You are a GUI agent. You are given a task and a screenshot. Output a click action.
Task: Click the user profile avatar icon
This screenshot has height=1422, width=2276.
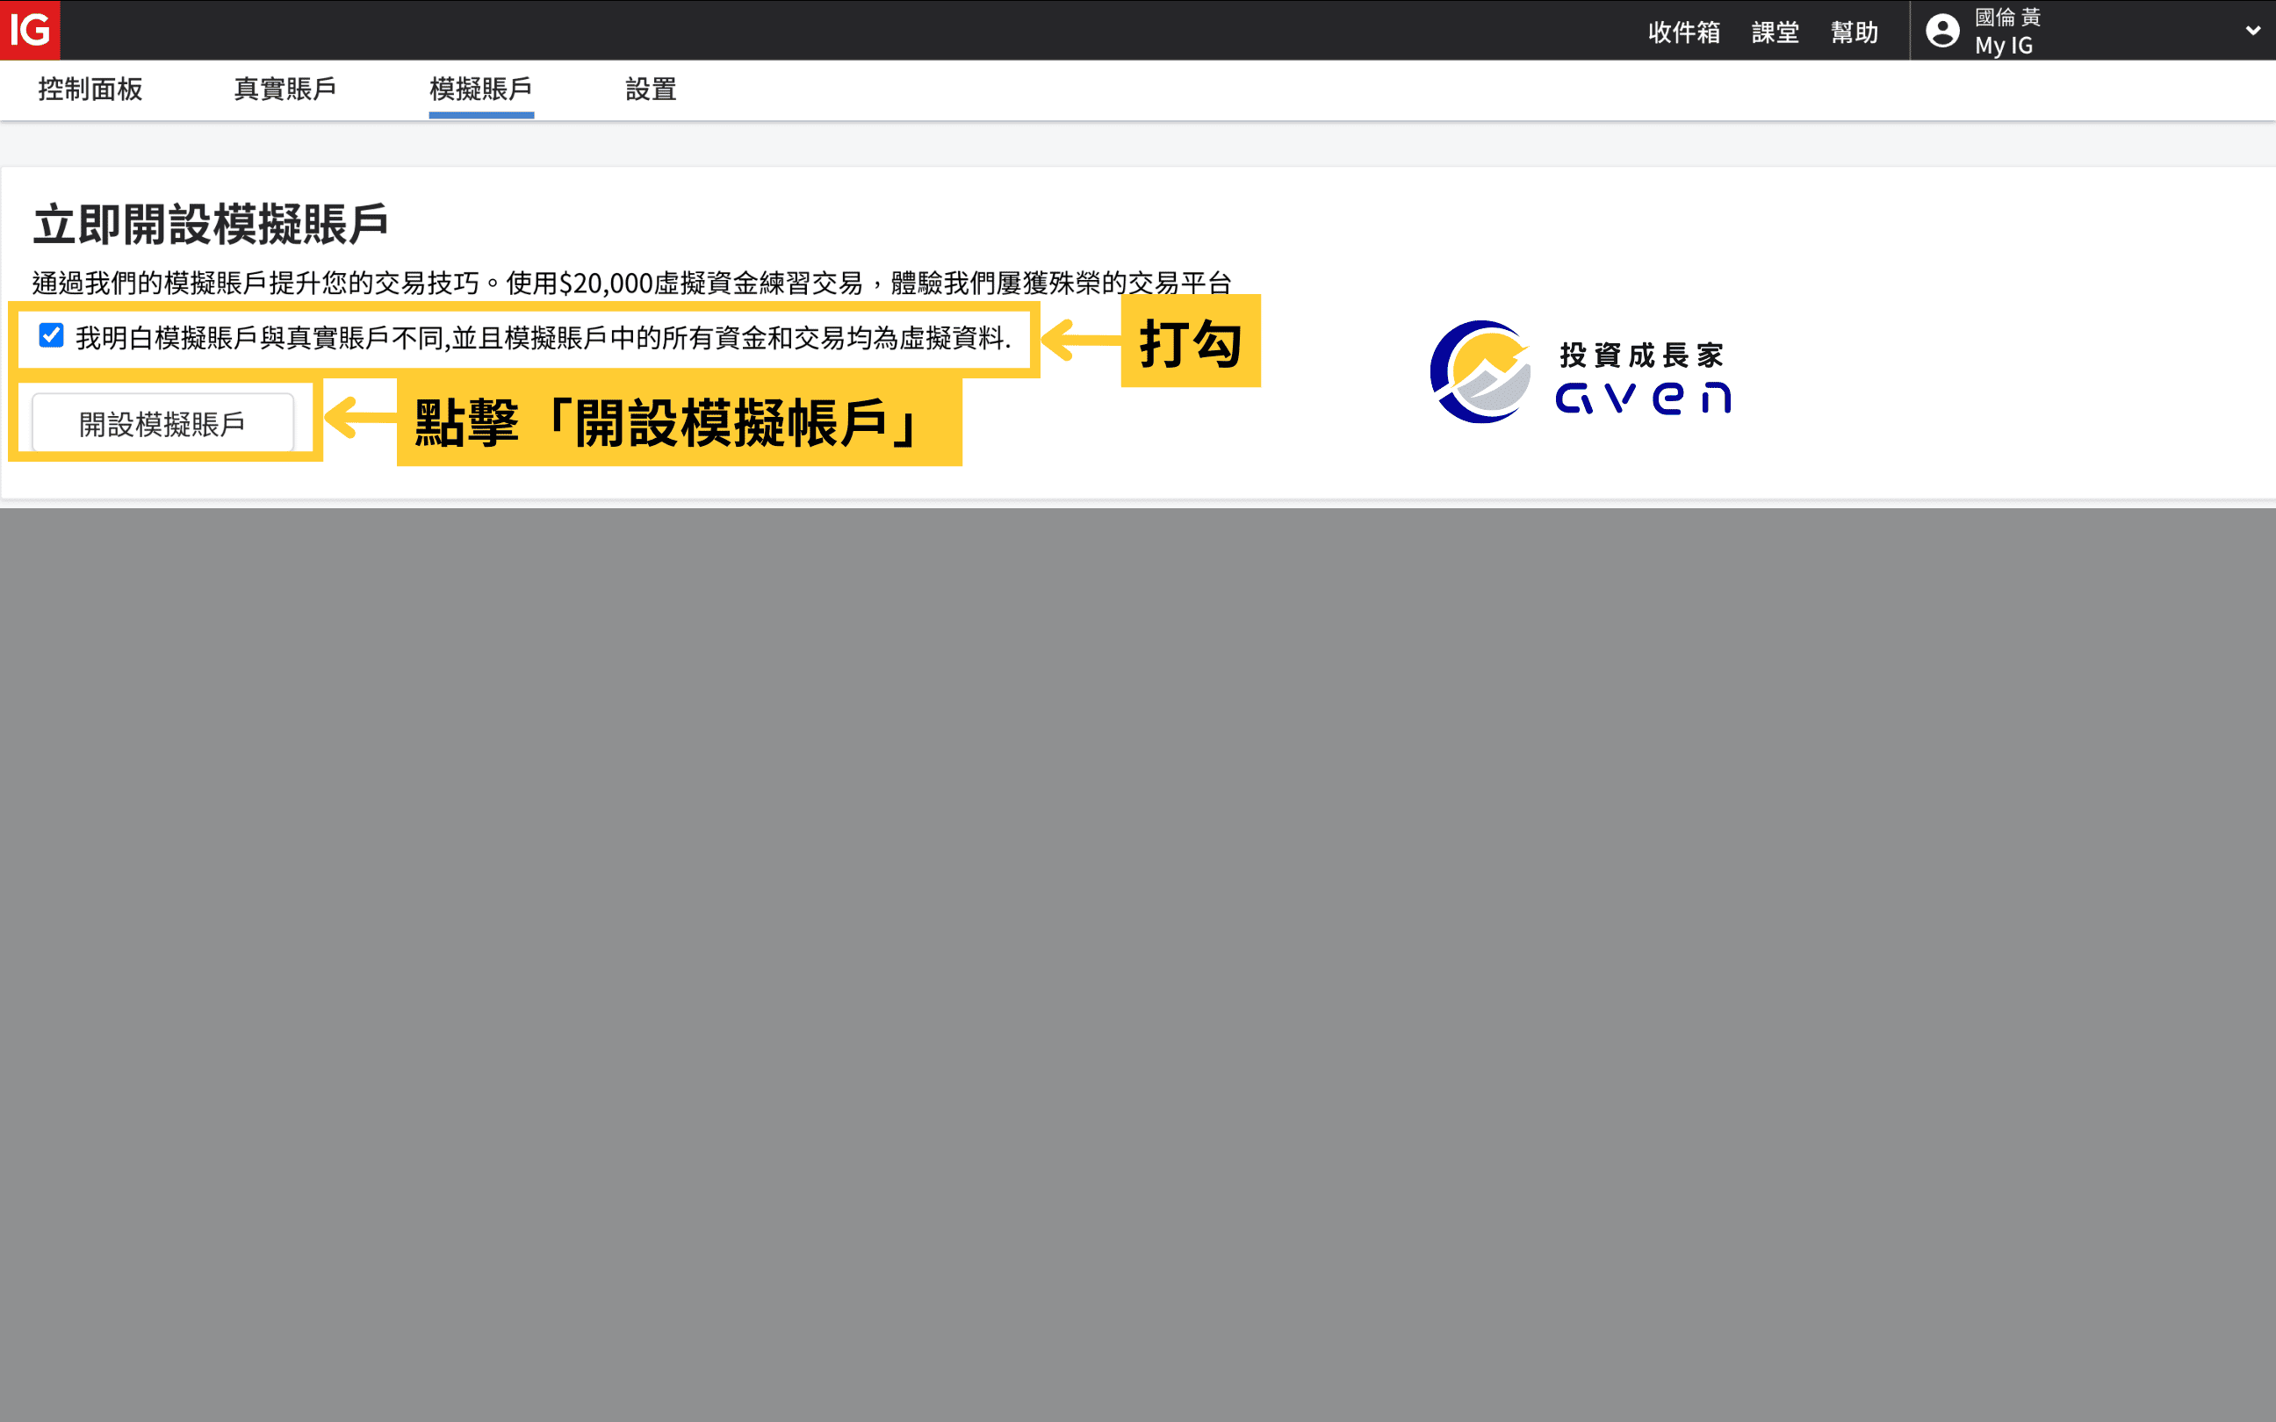coord(1942,31)
